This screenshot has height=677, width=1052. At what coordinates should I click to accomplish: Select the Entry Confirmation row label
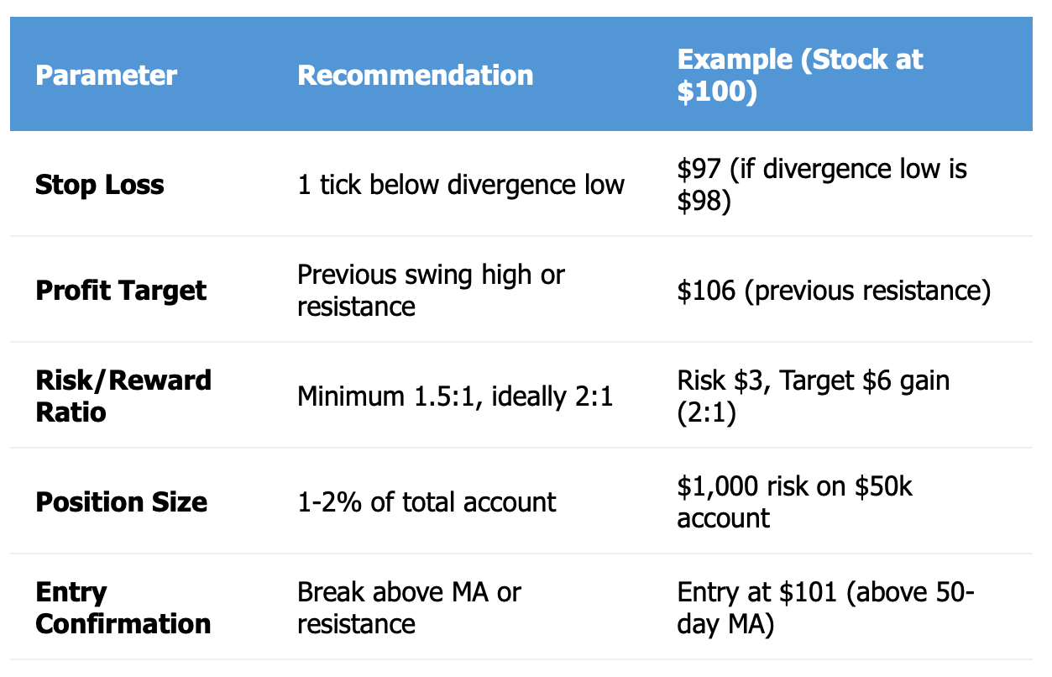click(123, 607)
